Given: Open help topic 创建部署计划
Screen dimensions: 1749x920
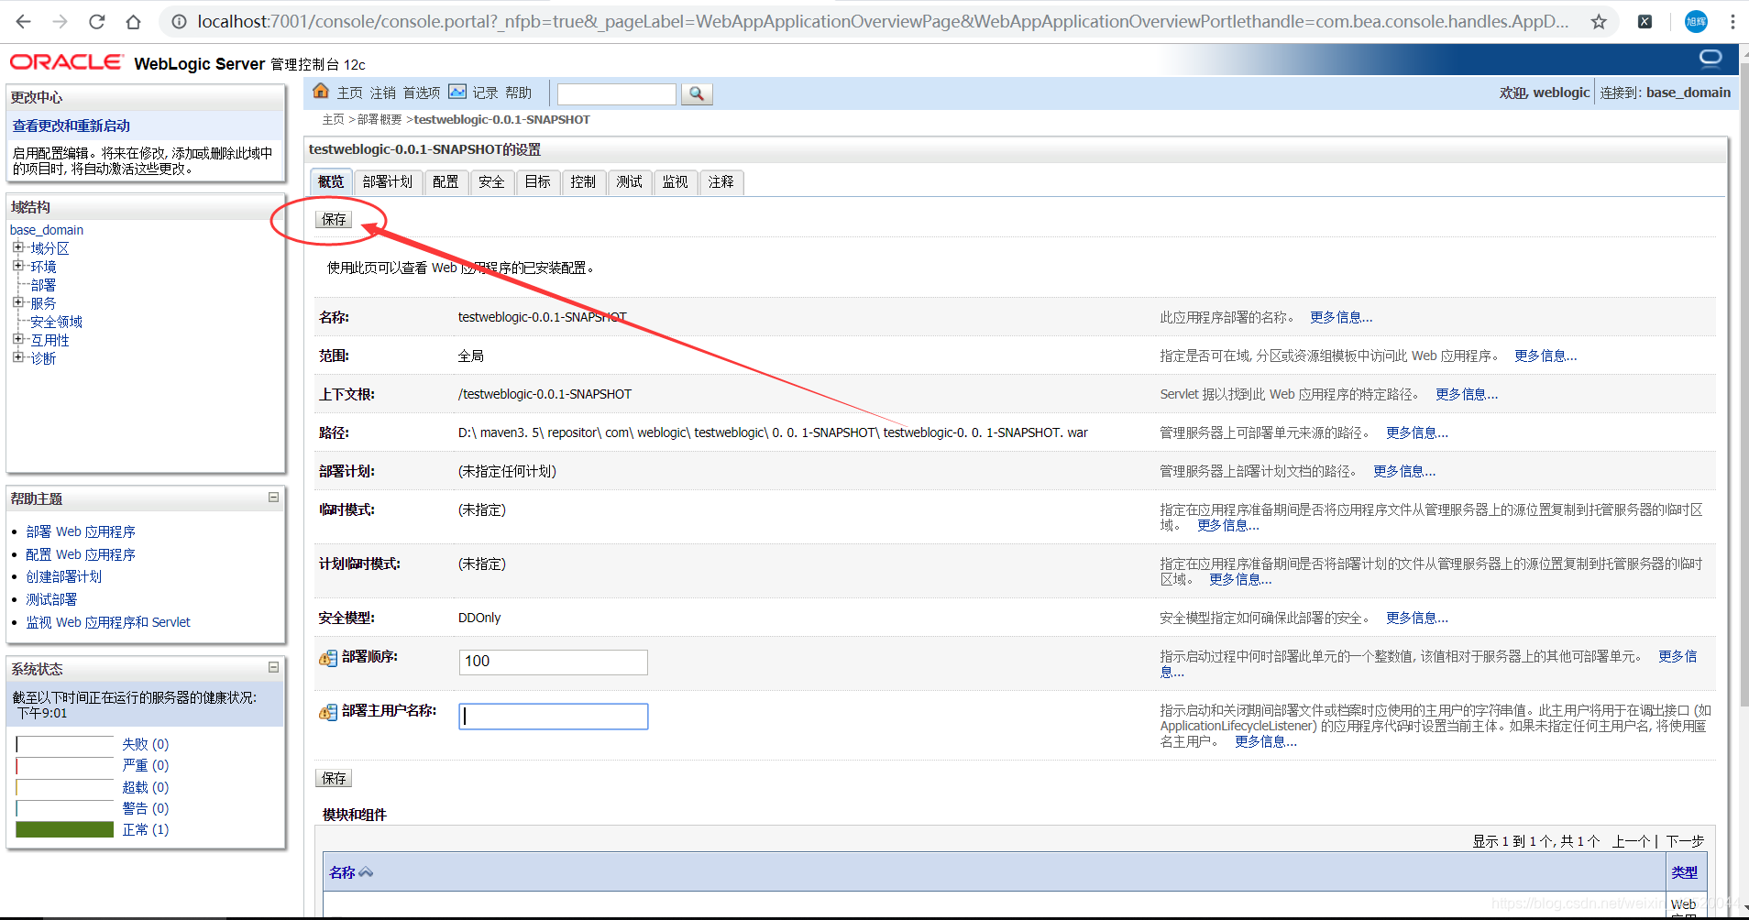Looking at the screenshot, I should pos(64,576).
